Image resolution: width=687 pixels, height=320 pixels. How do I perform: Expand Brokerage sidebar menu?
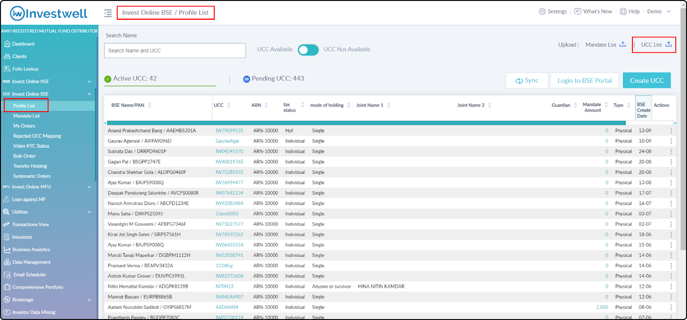[89, 300]
